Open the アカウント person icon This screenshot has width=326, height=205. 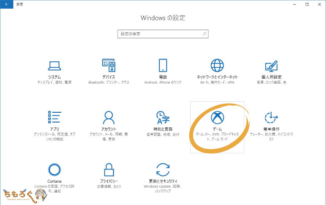109,117
